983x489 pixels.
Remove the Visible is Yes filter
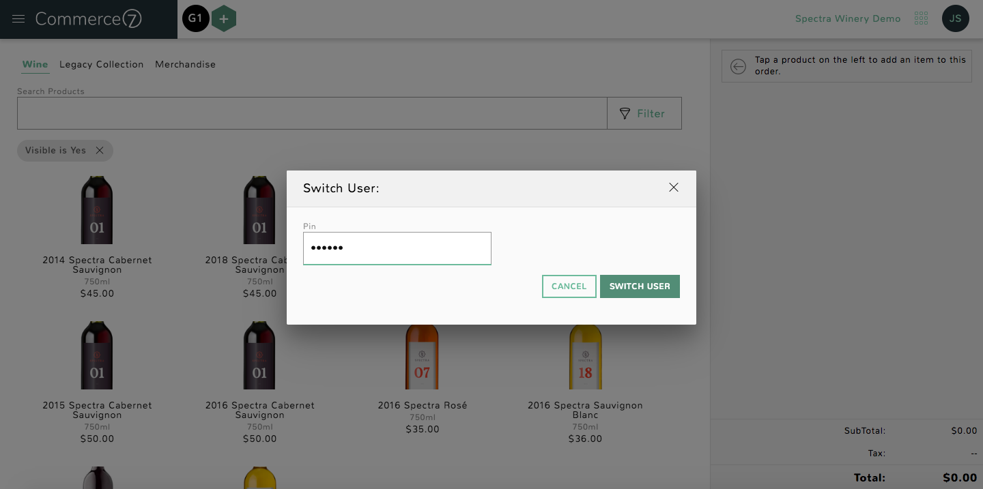point(100,151)
